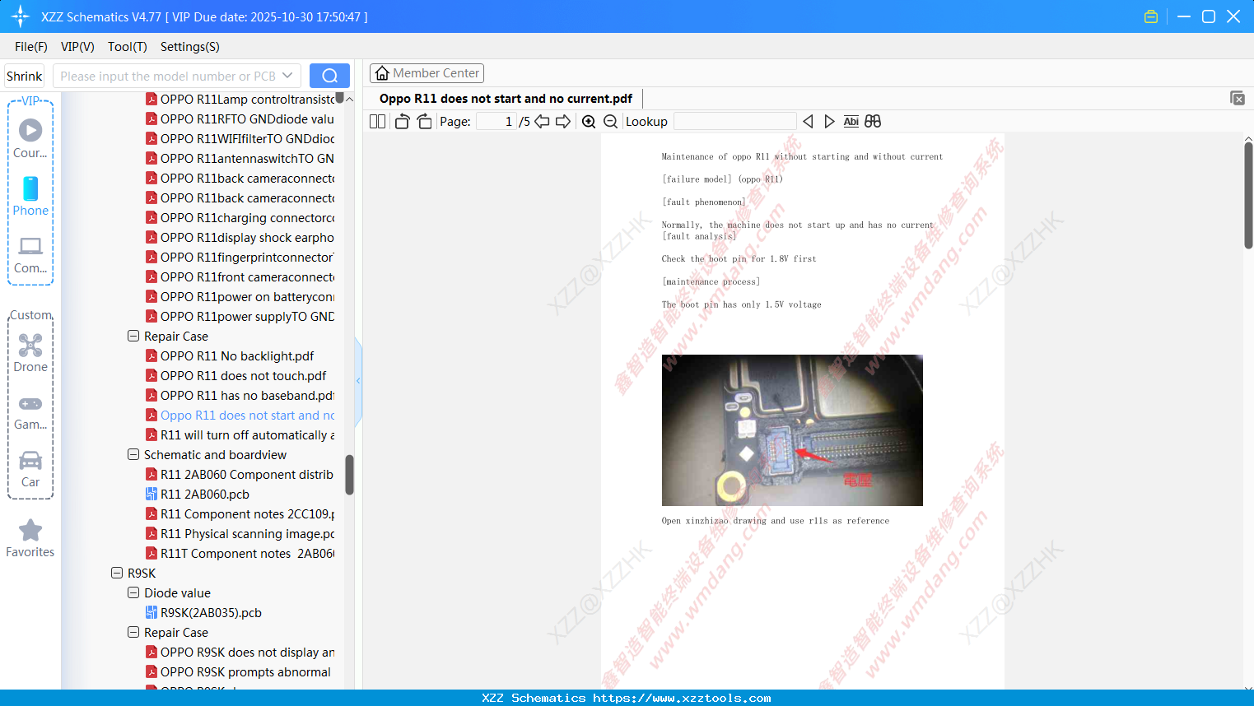Collapse the left panel using the splitter handle

pyautogui.click(x=358, y=381)
